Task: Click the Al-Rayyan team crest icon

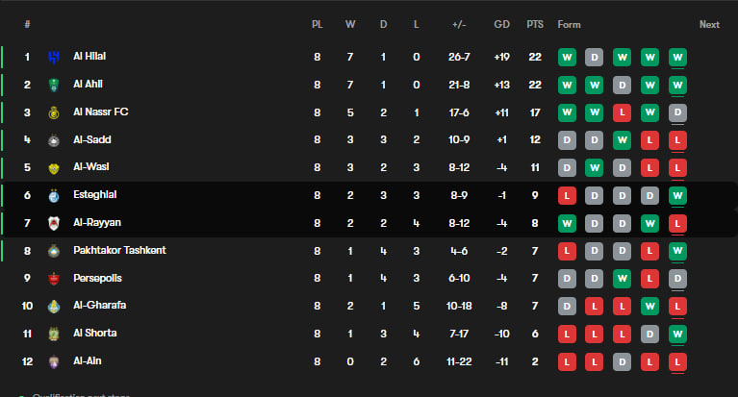Action: pos(54,223)
